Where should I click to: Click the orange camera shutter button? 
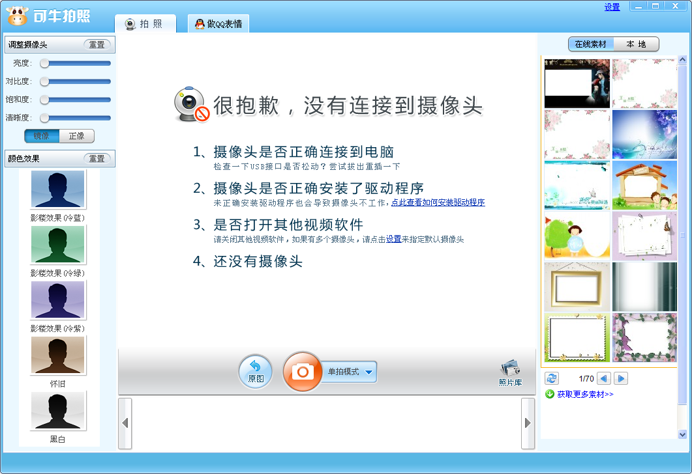[303, 372]
